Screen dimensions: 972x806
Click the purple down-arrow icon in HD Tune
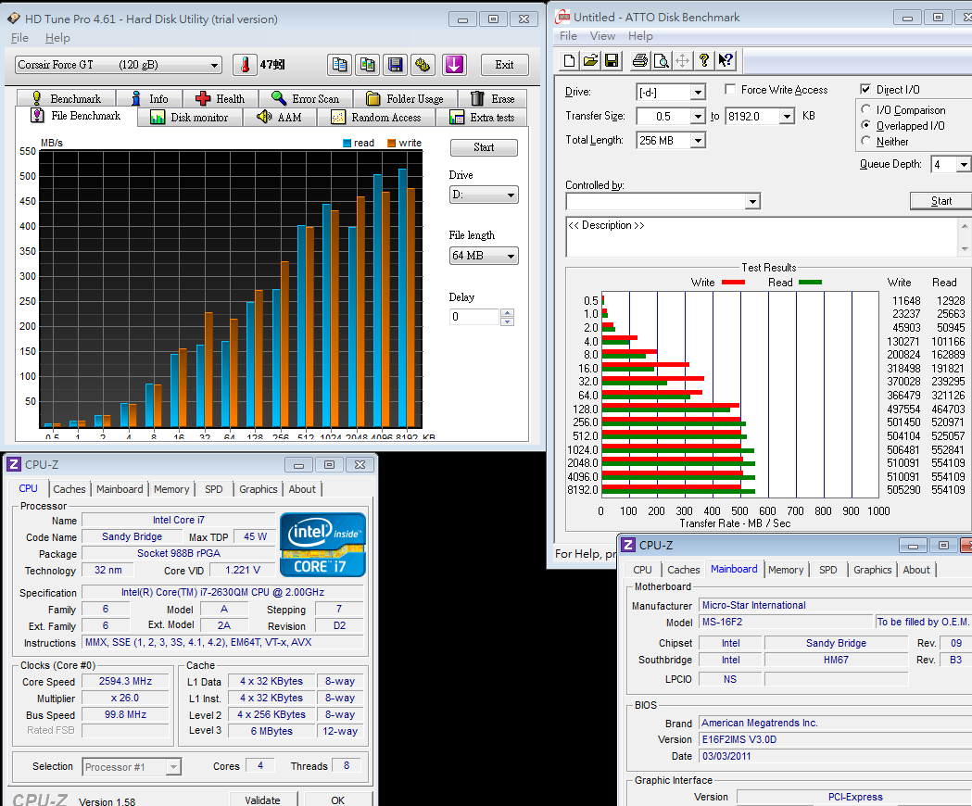453,65
